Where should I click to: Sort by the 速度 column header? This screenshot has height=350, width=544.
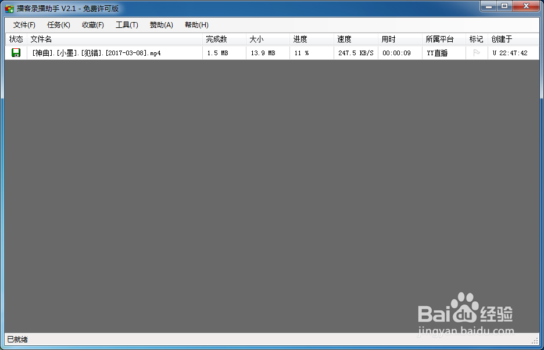coord(356,39)
